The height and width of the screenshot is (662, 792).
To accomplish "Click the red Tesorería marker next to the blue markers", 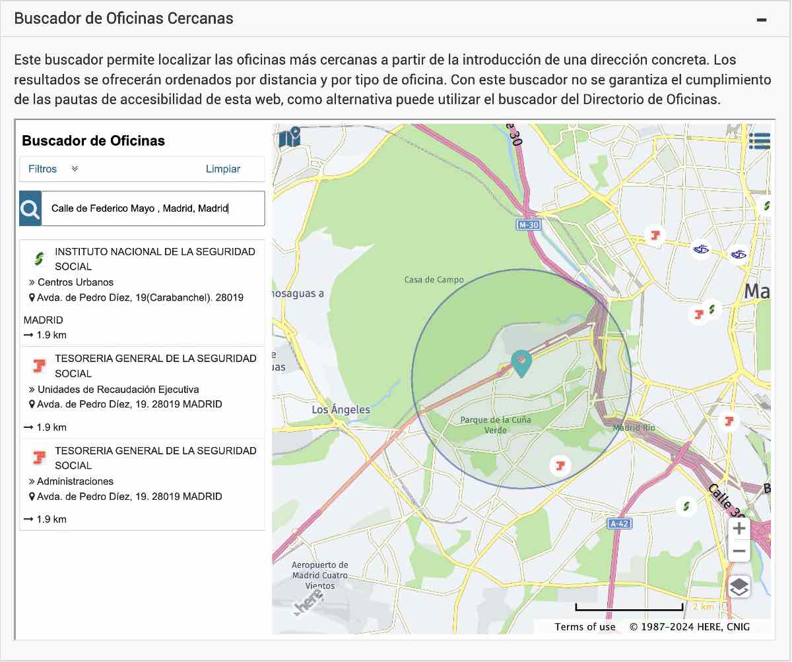I will point(655,235).
